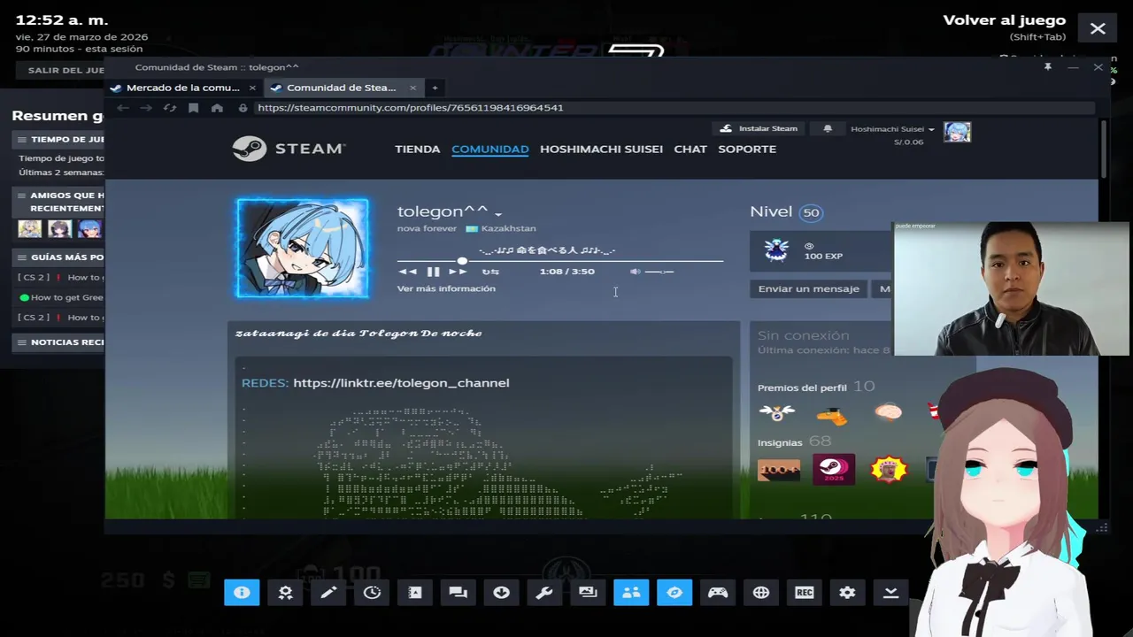Toggle the highlighted browser icon in overlay toolbar
Viewport: 1133px width, 637px height.
click(674, 593)
